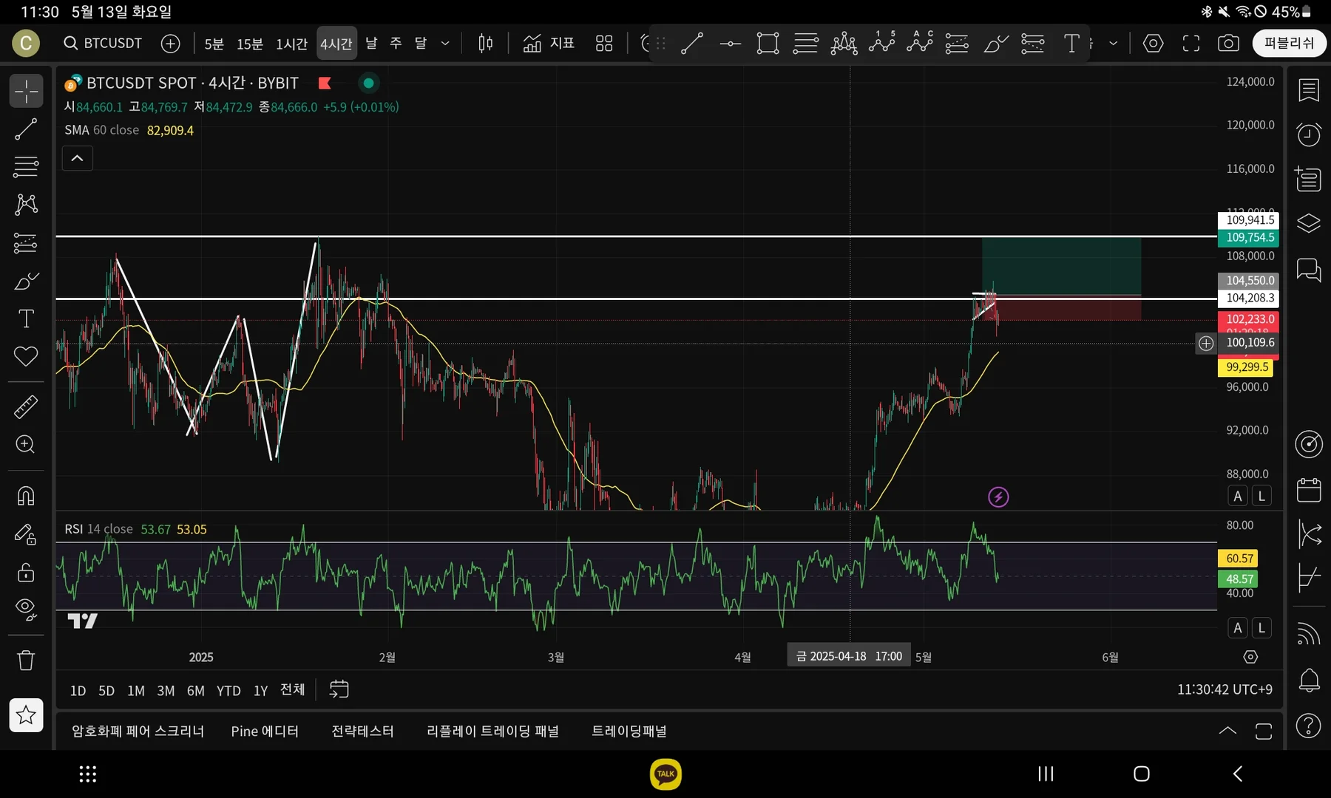The width and height of the screenshot is (1331, 798).
Task: Open the BTCUSDT symbol search field
Action: click(x=103, y=43)
